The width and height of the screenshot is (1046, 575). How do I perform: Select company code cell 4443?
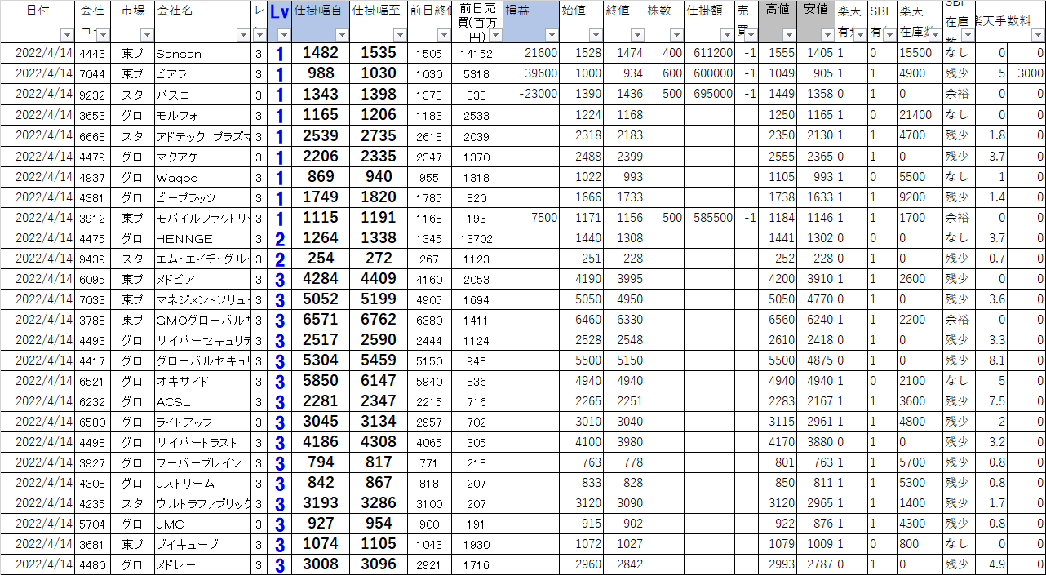[x=93, y=53]
